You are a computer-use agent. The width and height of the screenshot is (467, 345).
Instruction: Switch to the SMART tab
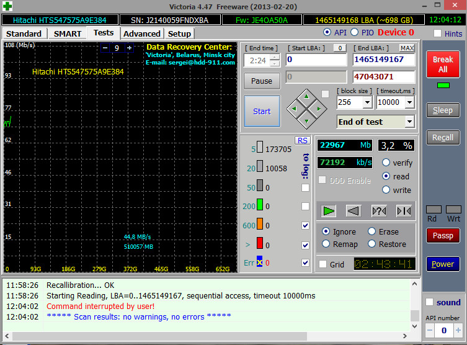pos(67,34)
